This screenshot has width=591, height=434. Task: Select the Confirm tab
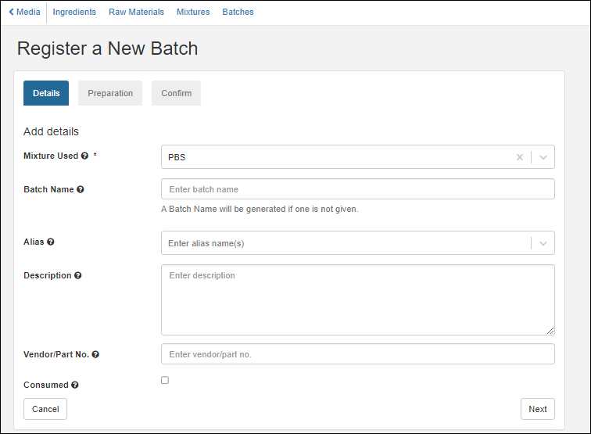[x=176, y=93]
